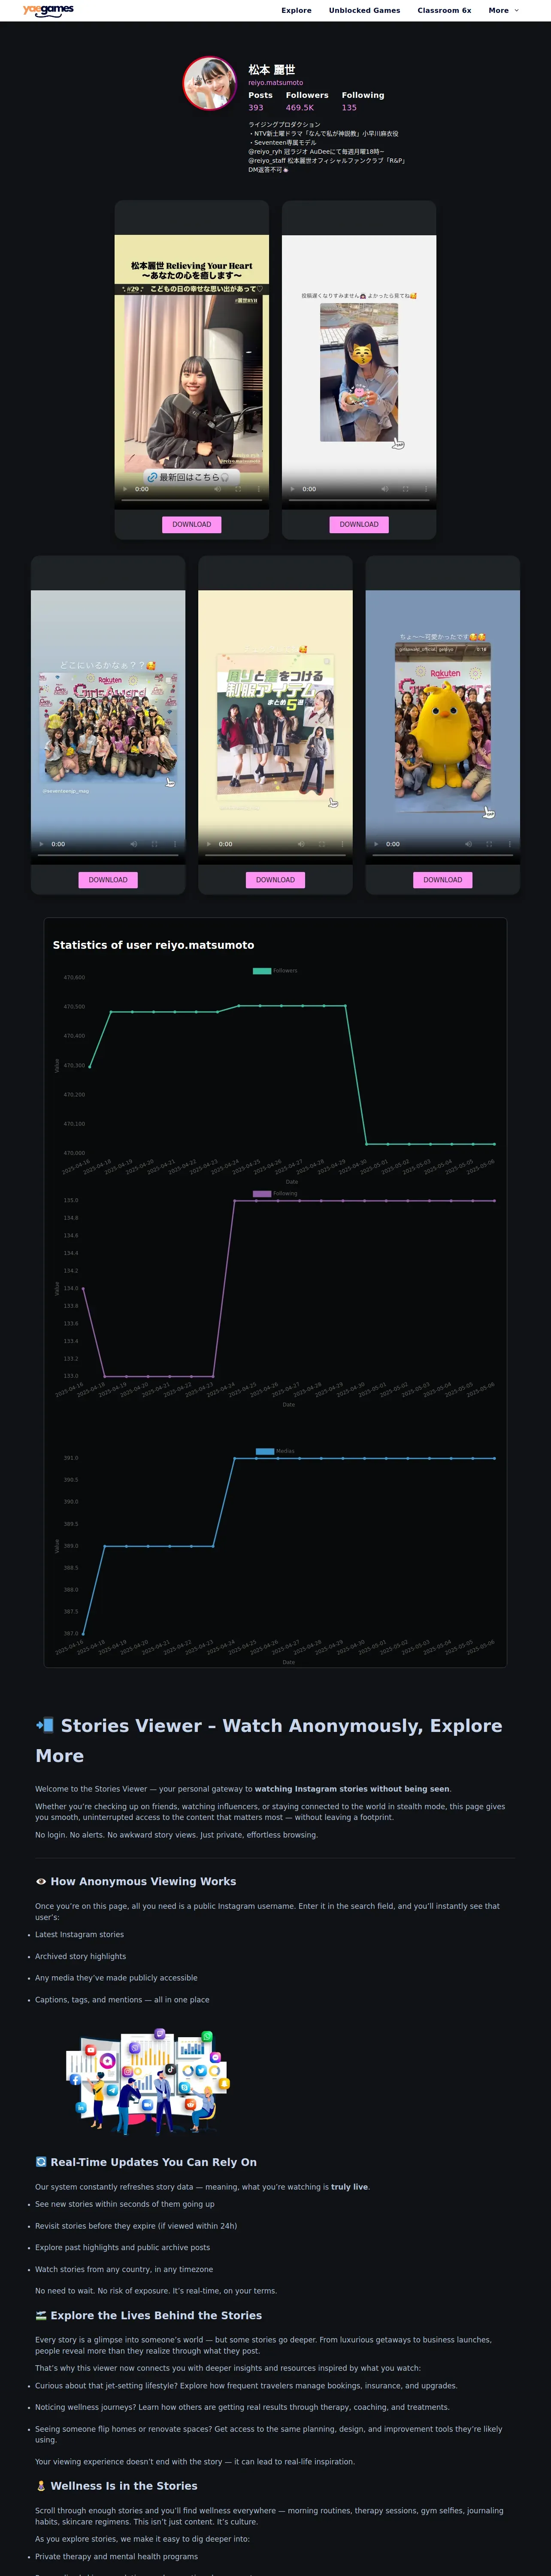This screenshot has width=551, height=2576.
Task: Mute the school uniform items story video
Action: pyautogui.click(x=300, y=844)
